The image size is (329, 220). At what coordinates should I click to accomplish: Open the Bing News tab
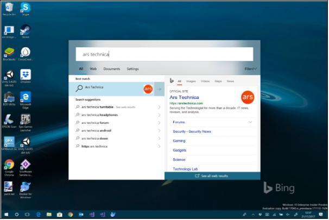(x=230, y=81)
